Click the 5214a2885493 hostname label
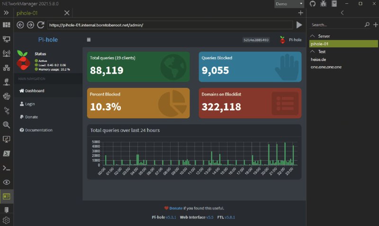The image size is (379, 226). [x=256, y=40]
